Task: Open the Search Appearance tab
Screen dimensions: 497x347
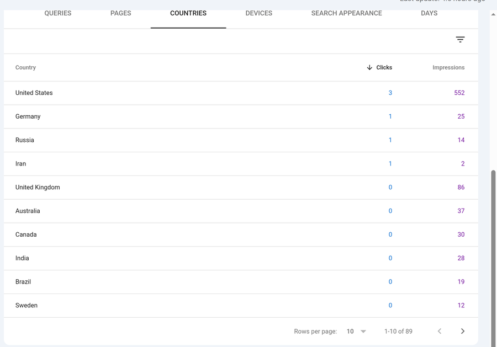Action: click(x=346, y=13)
